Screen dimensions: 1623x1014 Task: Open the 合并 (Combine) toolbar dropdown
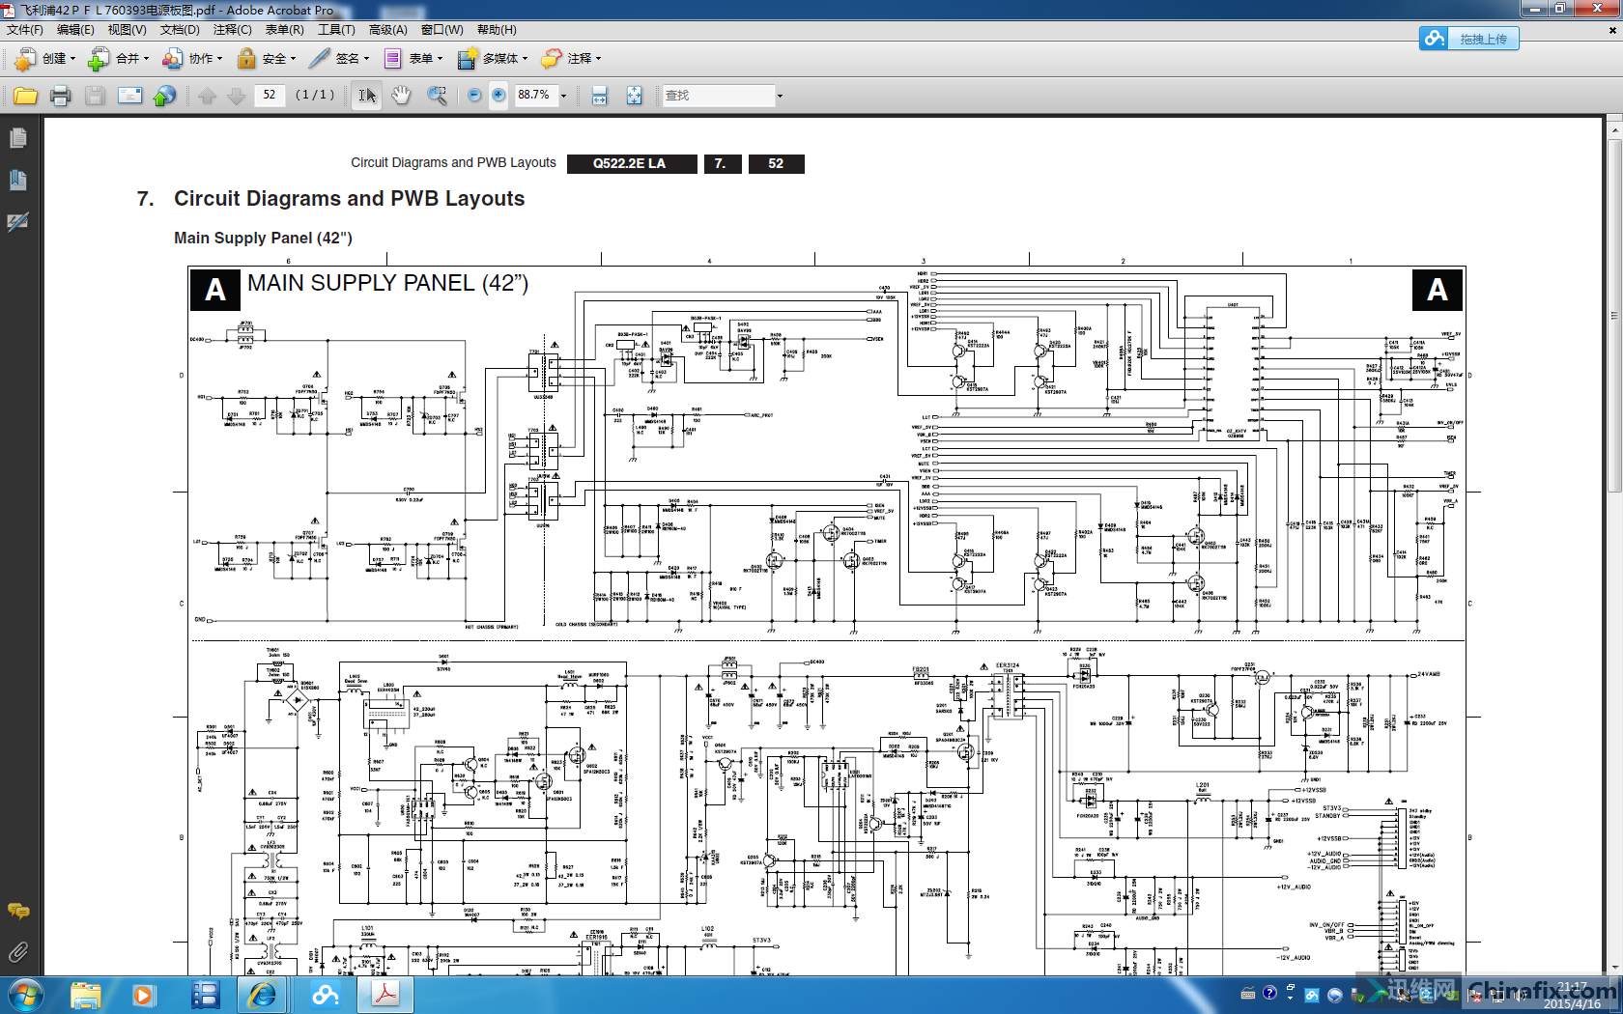119,59
